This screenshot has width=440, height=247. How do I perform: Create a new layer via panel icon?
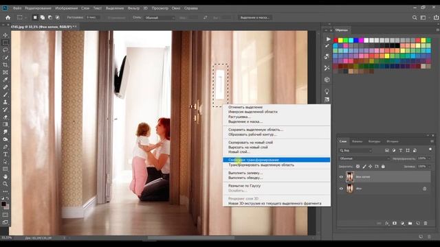[x=418, y=223]
